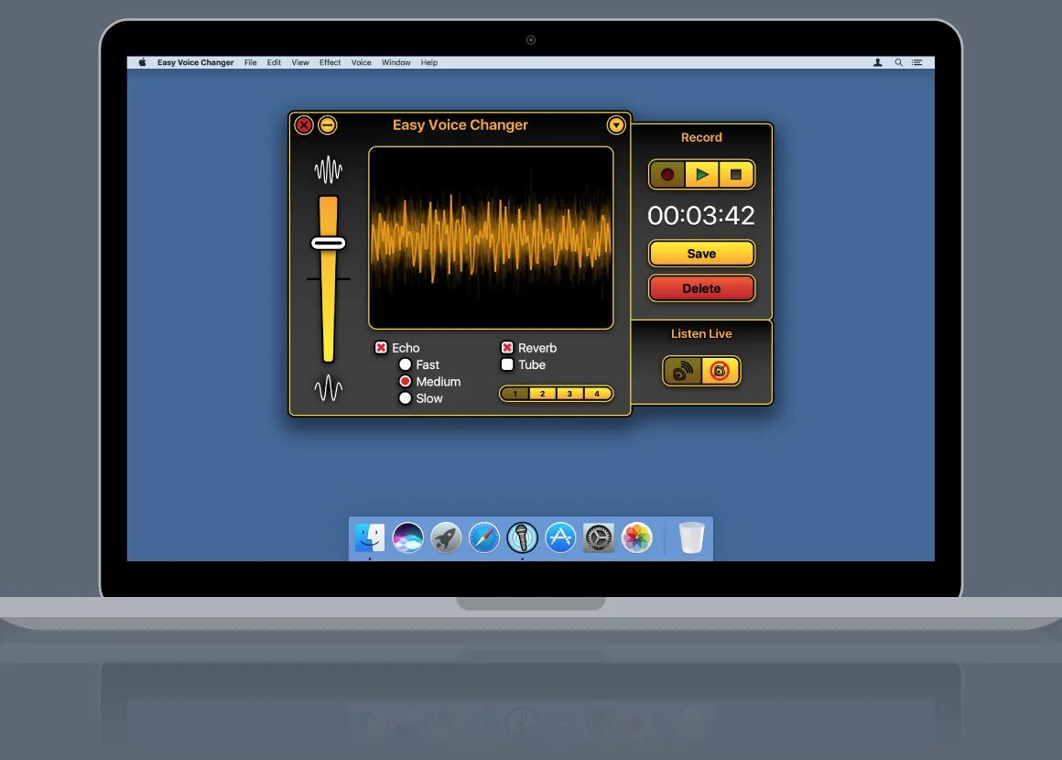Open the yellow dropdown arrow in title bar

click(x=615, y=125)
